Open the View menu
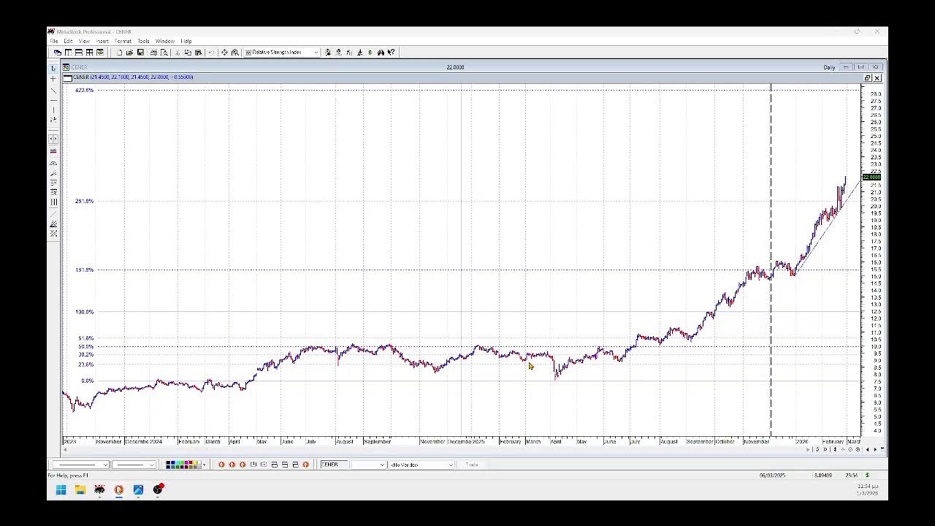The image size is (935, 526). pyautogui.click(x=84, y=42)
